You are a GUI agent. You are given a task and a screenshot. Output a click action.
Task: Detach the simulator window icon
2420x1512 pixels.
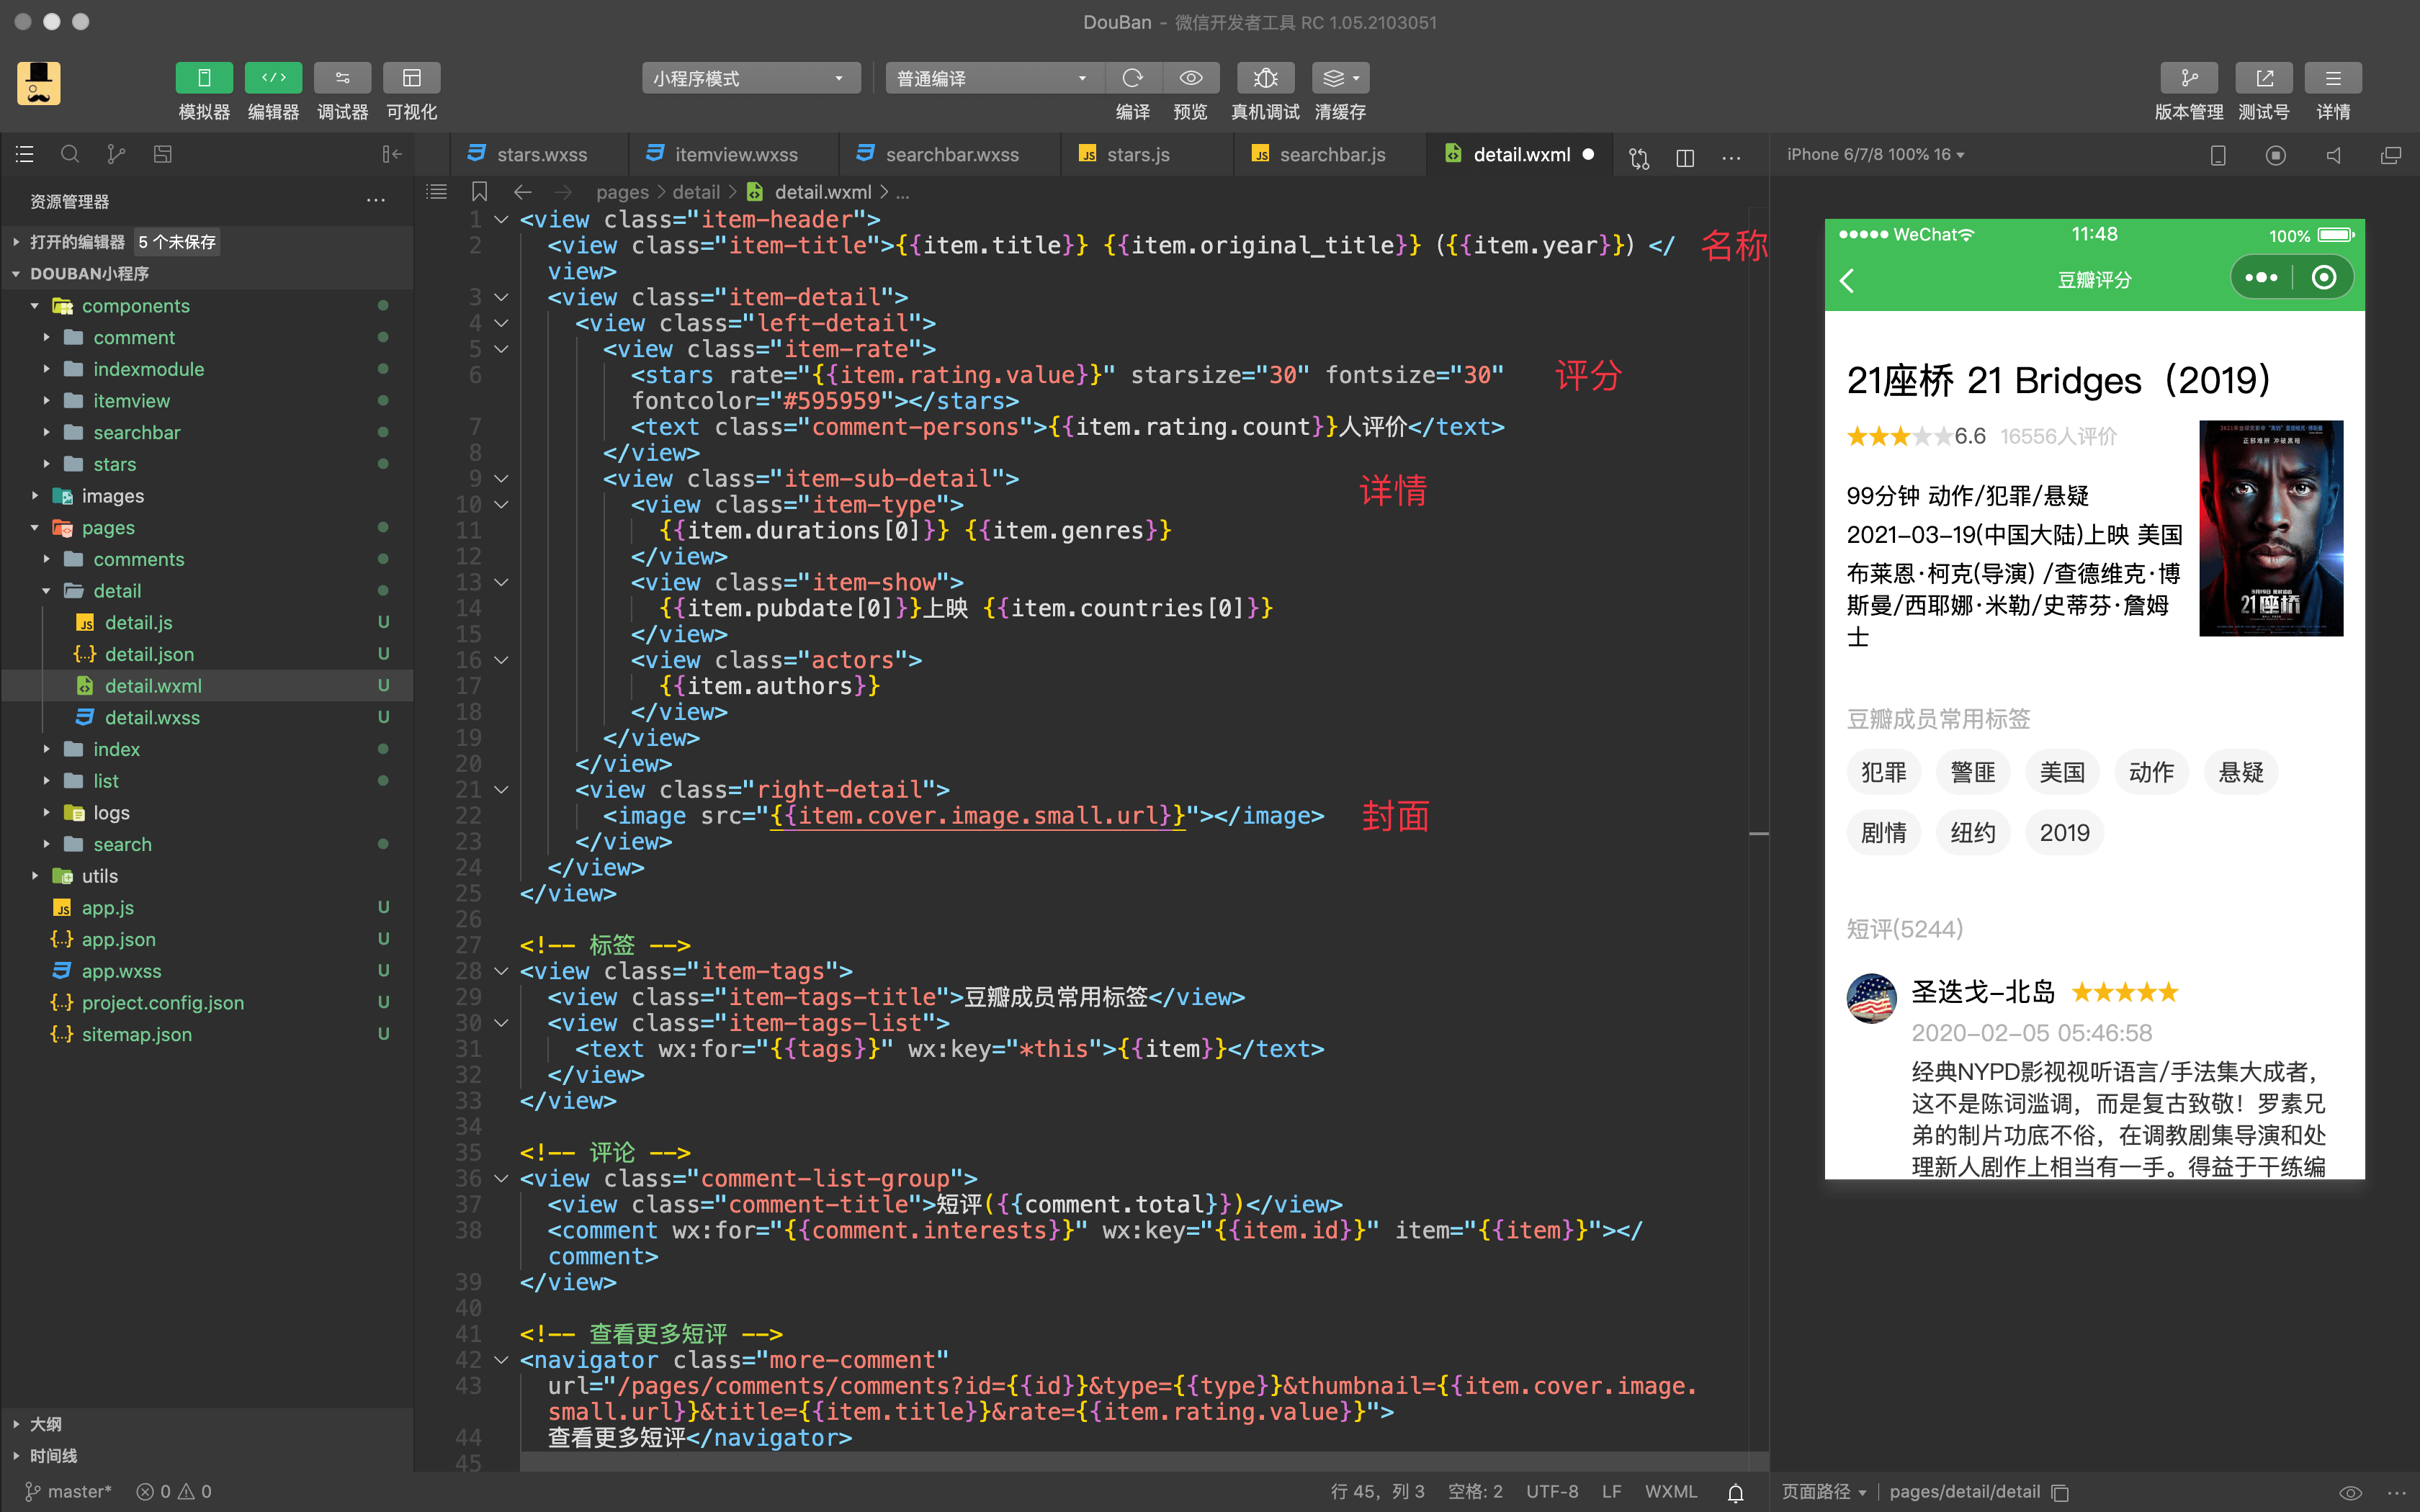coord(2391,155)
